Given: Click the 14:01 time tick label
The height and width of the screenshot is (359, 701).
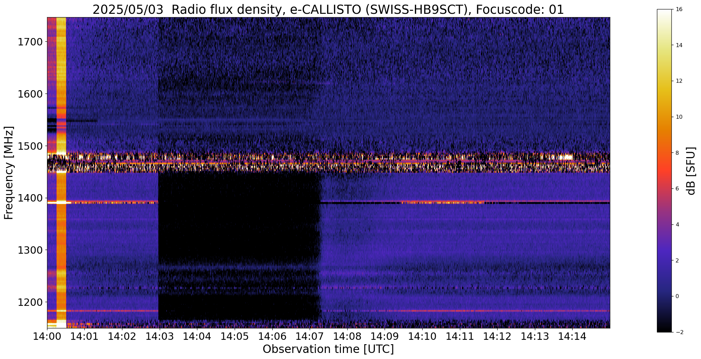Looking at the screenshot, I should coord(85,336).
